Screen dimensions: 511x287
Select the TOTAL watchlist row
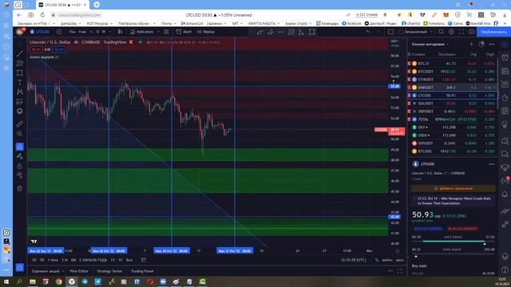tap(453, 120)
